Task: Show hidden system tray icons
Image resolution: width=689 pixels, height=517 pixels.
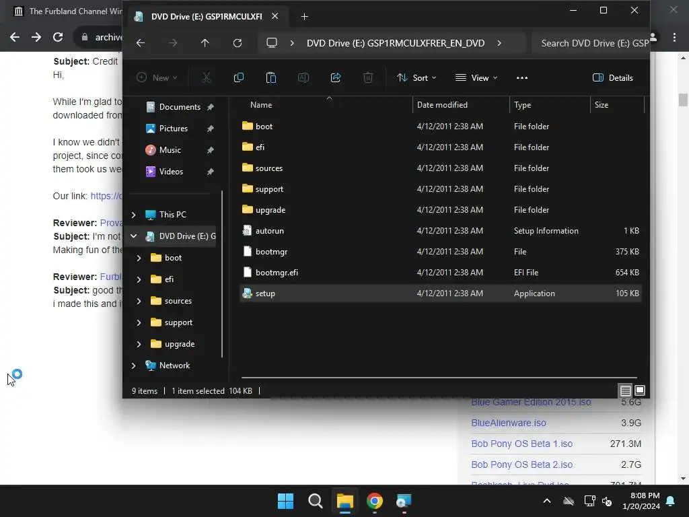Action: [x=547, y=501]
